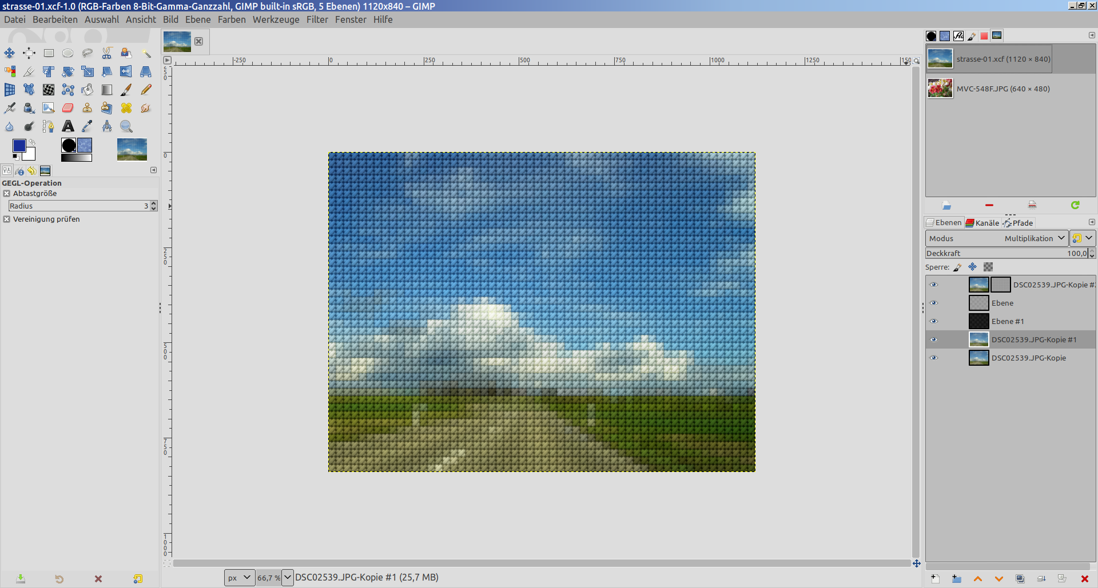
Task: Increase Deckkraft with the up arrow
Action: [x=1092, y=251]
